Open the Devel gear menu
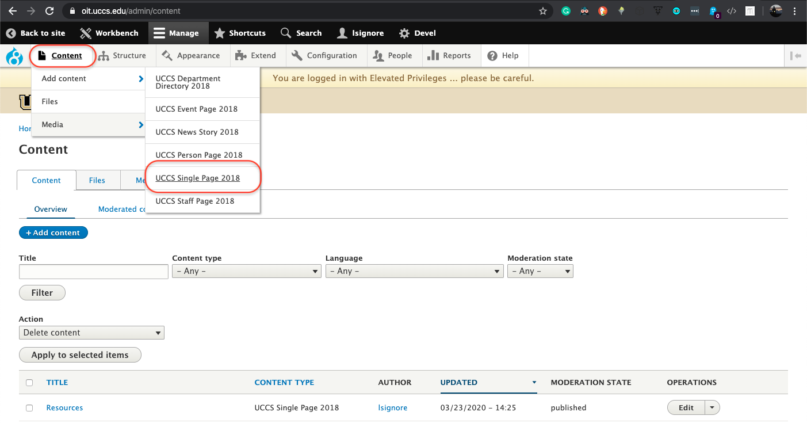The height and width of the screenshot is (423, 807). pos(418,33)
